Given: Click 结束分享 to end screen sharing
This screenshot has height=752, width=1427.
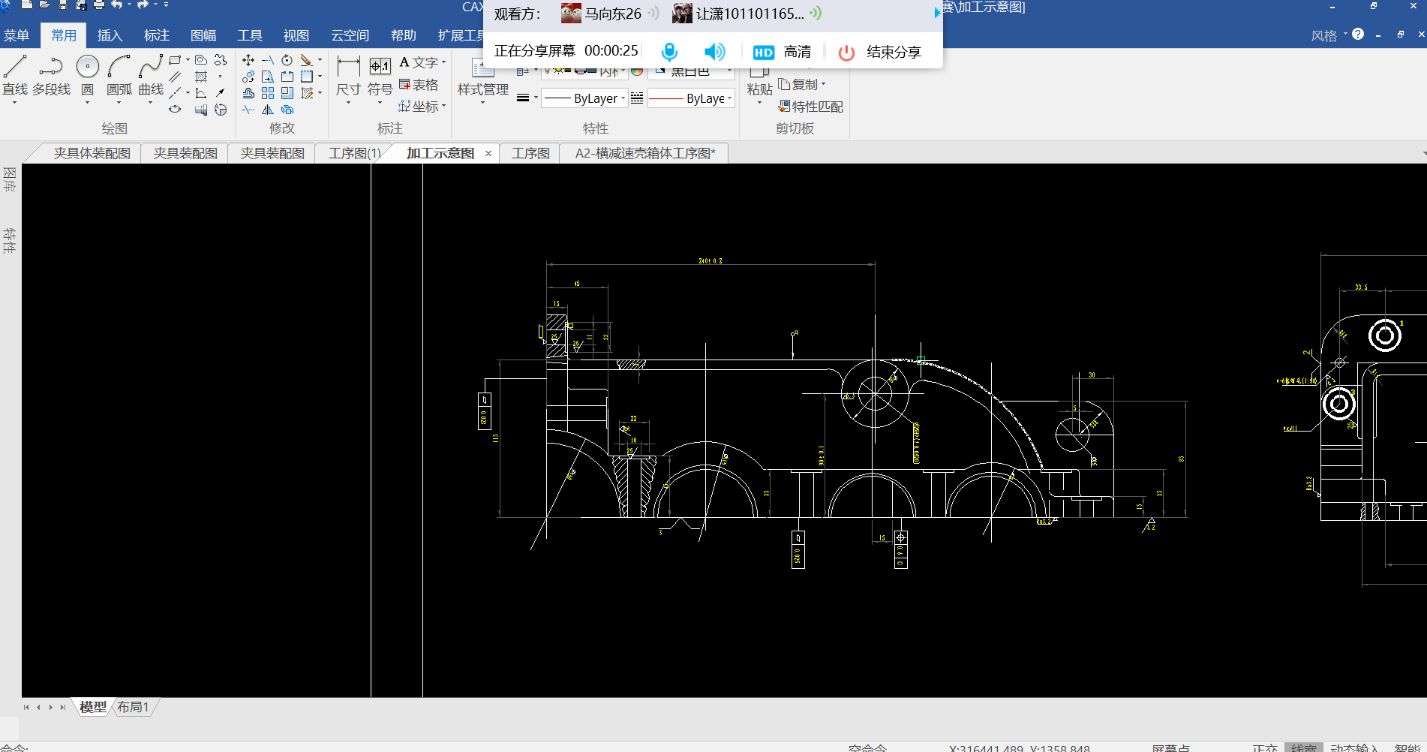Looking at the screenshot, I should [x=880, y=52].
